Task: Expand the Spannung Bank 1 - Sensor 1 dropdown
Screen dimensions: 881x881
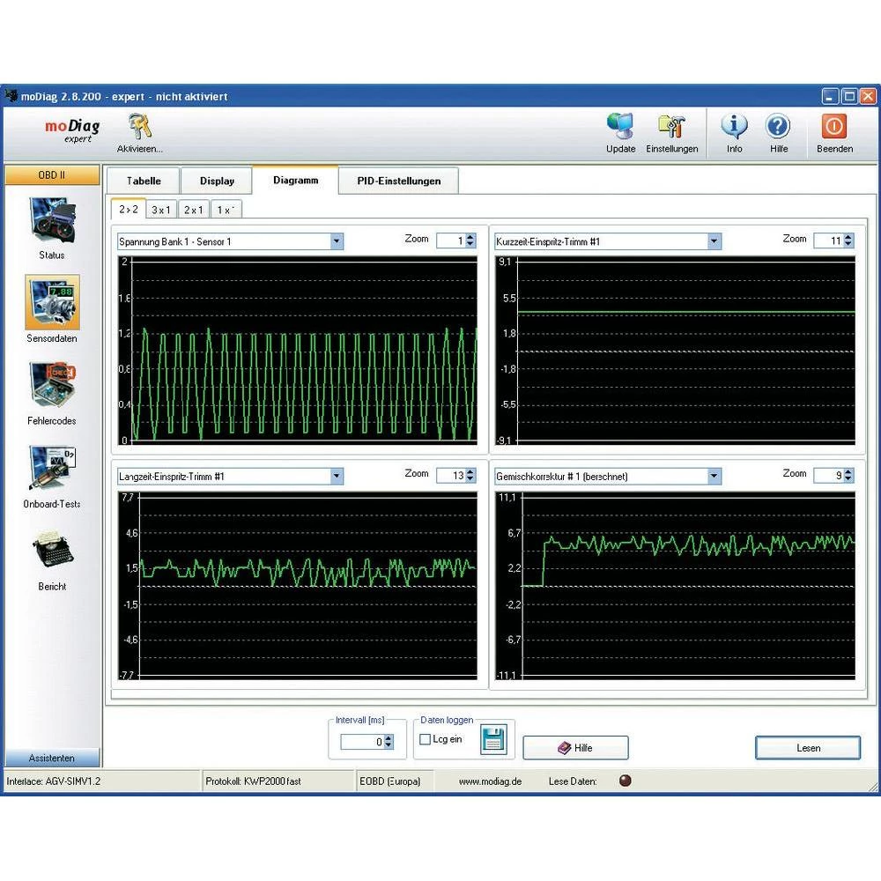Action: point(337,241)
